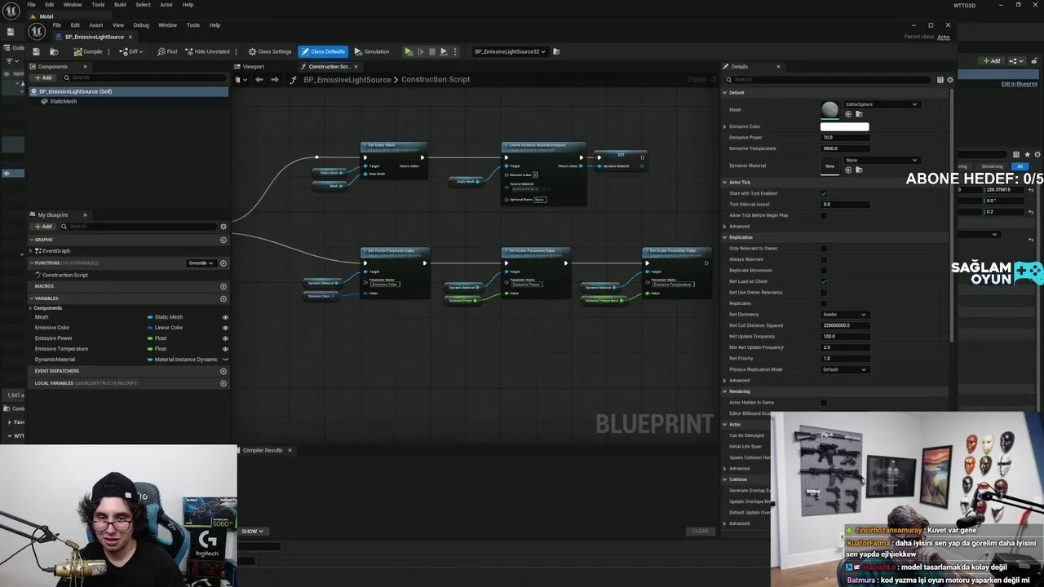Click the Find toolbar button

tap(167, 51)
